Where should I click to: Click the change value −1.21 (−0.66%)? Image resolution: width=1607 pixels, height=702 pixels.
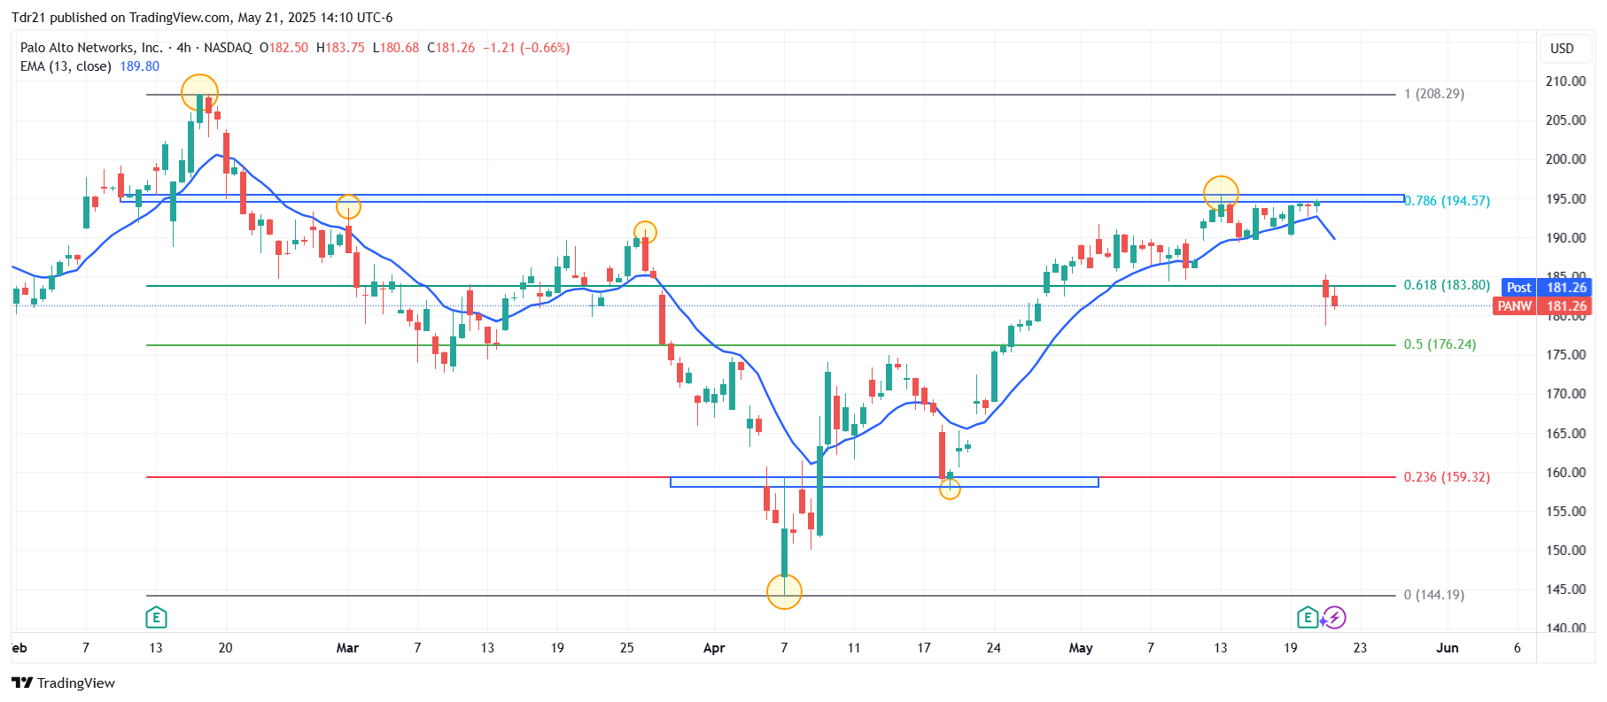coord(526,48)
